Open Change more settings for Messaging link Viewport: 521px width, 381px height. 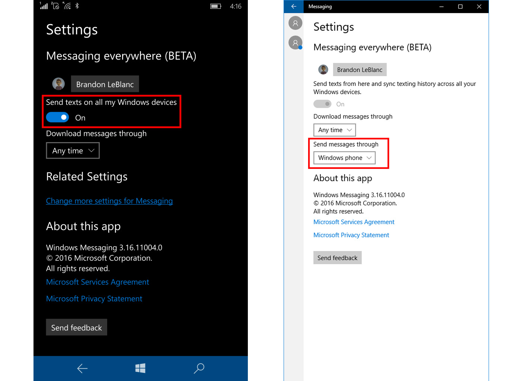click(109, 201)
